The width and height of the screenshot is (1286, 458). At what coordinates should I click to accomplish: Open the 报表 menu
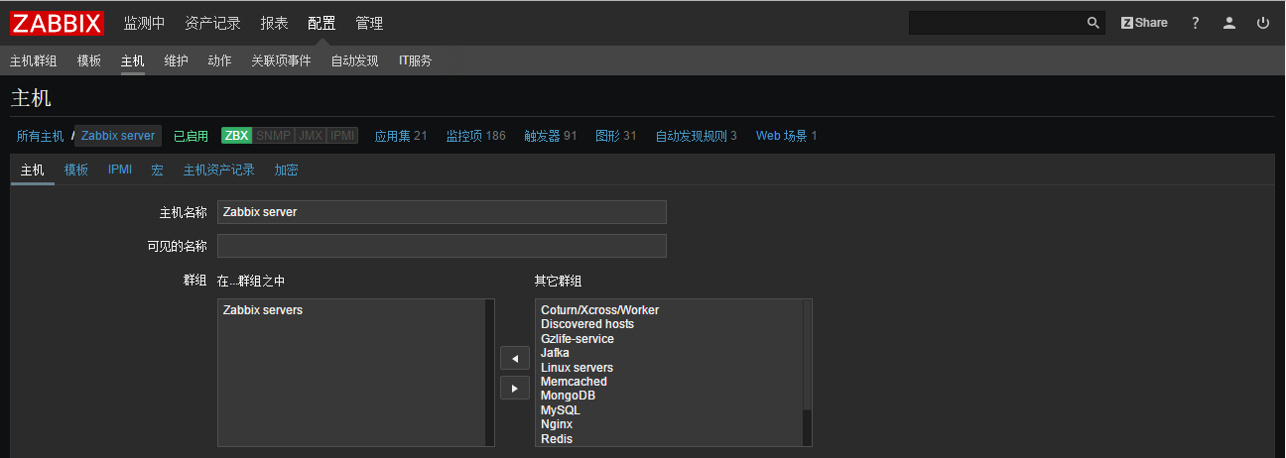[x=274, y=23]
